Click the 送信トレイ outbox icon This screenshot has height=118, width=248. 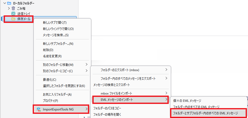point(13,14)
